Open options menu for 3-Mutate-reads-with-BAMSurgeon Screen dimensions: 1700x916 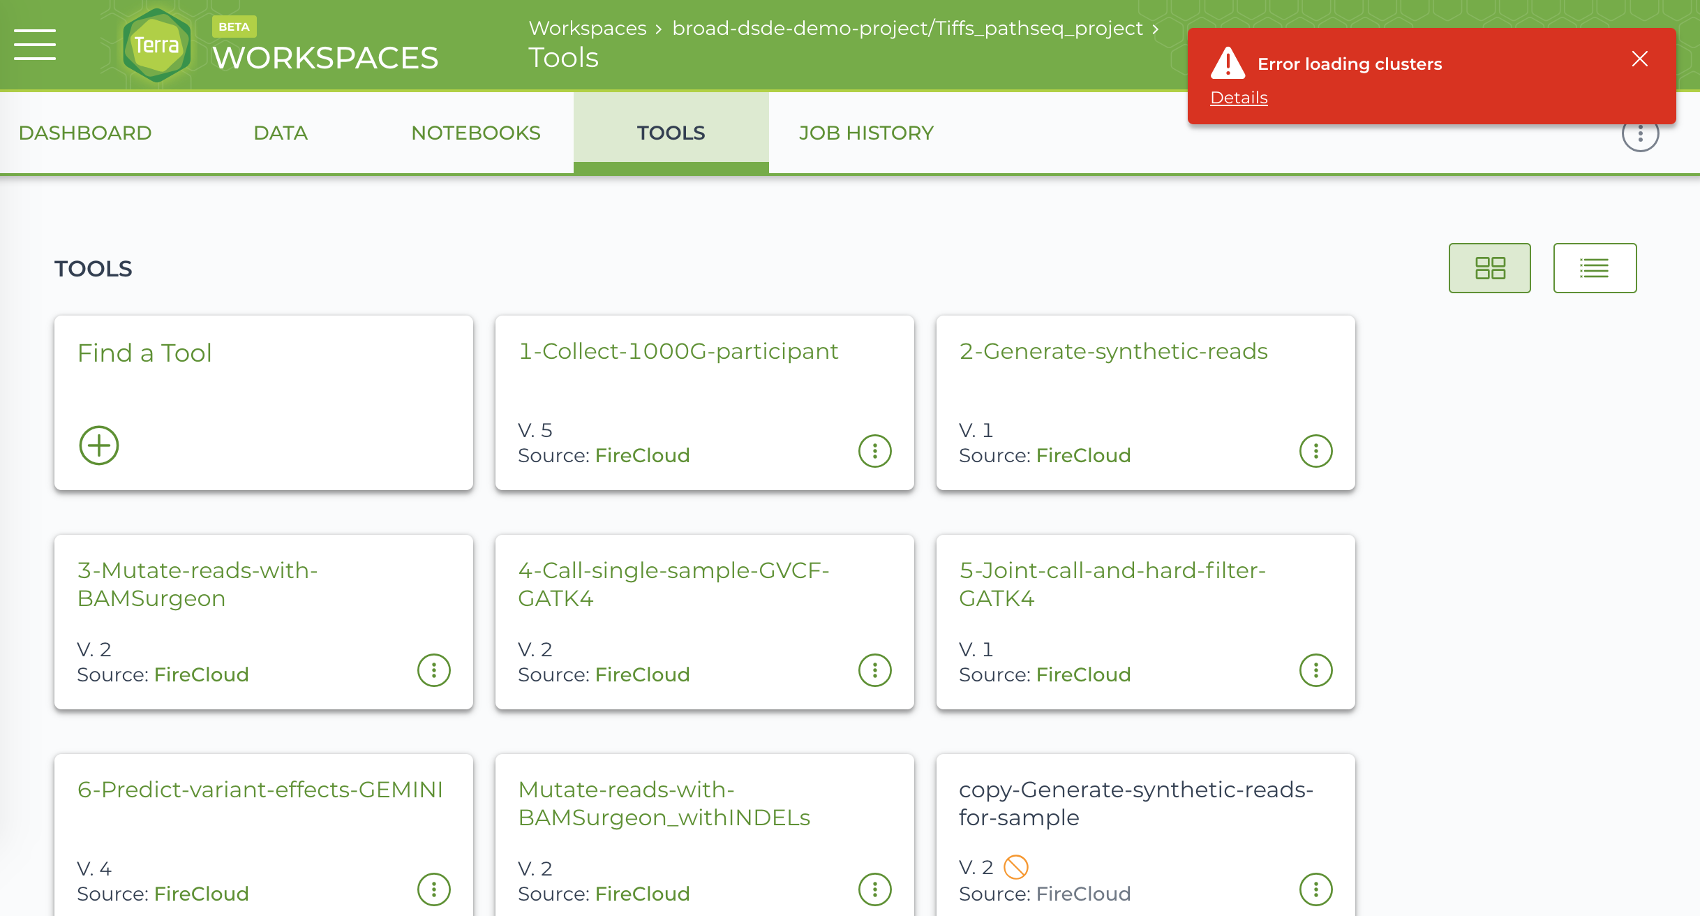pyautogui.click(x=433, y=670)
